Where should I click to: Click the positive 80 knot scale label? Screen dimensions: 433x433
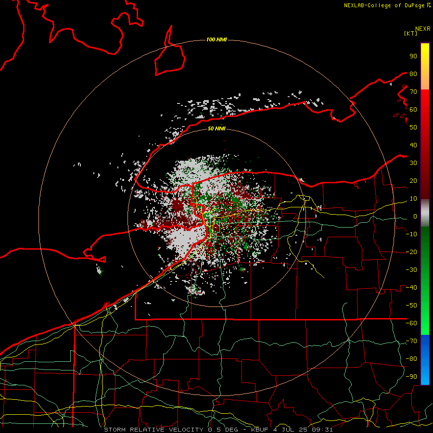(413, 74)
